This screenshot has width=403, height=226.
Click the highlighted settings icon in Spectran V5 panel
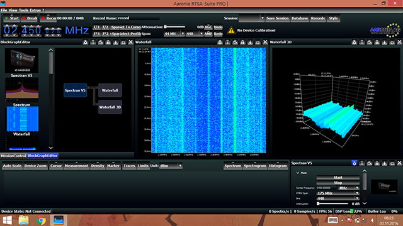[355, 163]
